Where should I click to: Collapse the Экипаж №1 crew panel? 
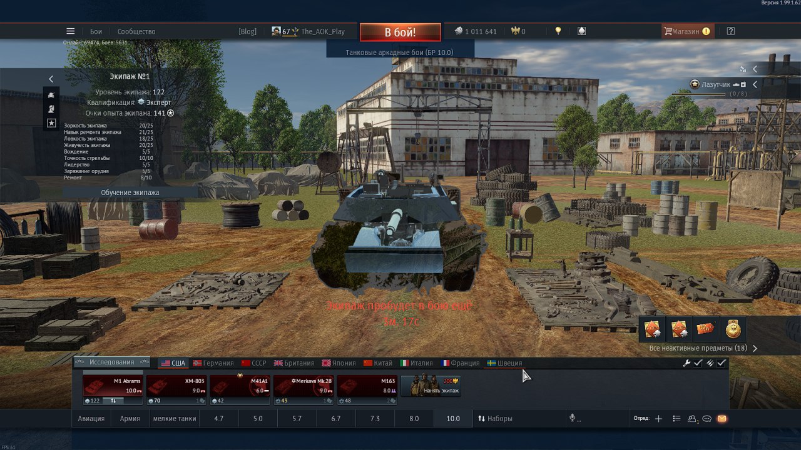[51, 79]
